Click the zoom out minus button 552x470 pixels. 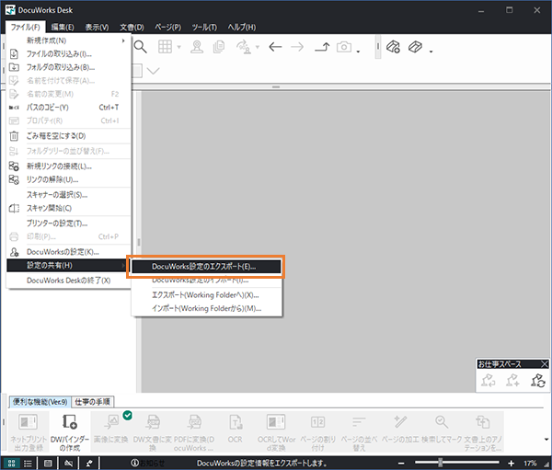tap(401, 463)
